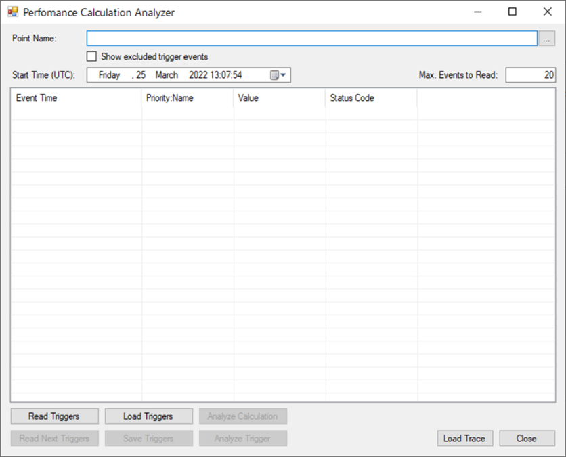Open the Point Name browse ellipsis button
The height and width of the screenshot is (457, 566).
click(x=547, y=39)
